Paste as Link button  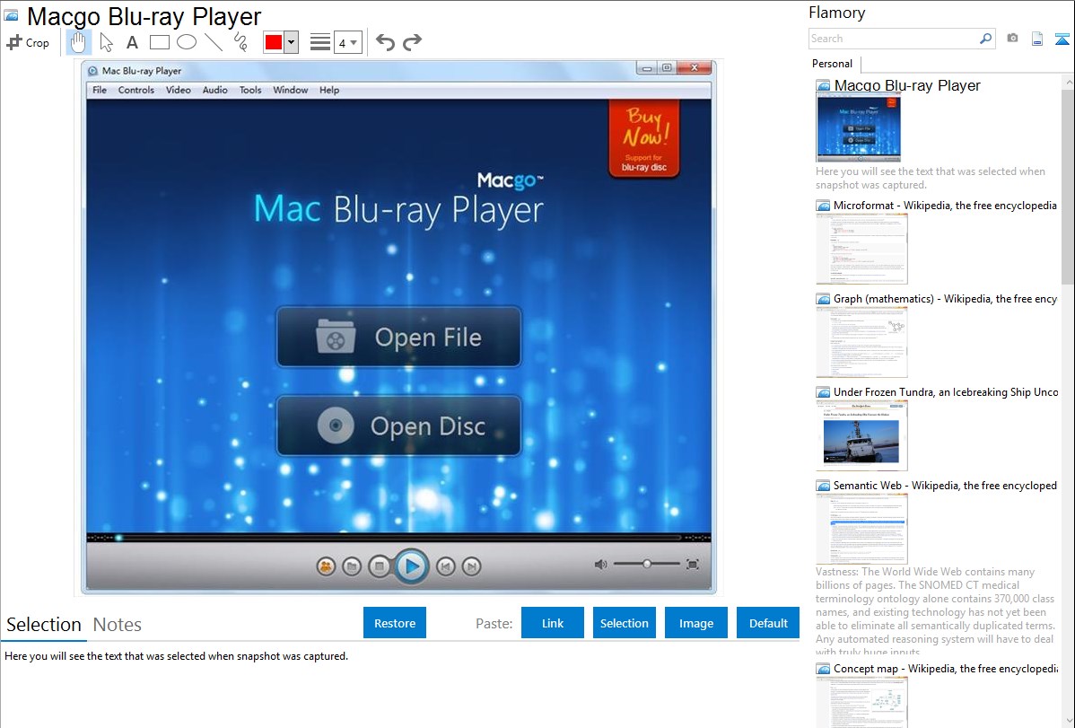pyautogui.click(x=553, y=623)
